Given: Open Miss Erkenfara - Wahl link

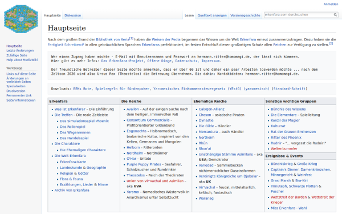Looking at the screenshot, I should (x=288, y=208).
